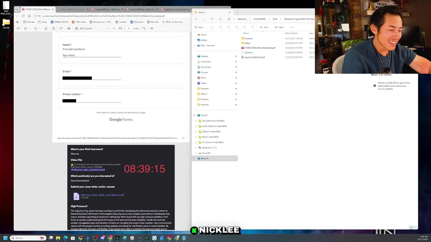Screen dimensions: 431x242
Task: Go to the browser home page
Action: click(x=29, y=16)
